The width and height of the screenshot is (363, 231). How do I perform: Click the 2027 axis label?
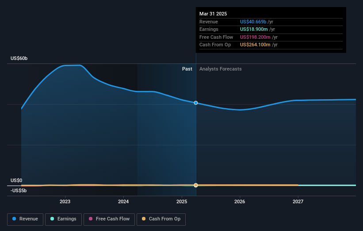(298, 201)
